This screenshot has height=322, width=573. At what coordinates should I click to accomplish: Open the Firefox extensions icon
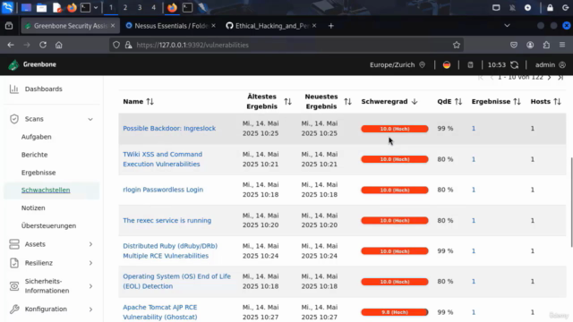pos(546,45)
